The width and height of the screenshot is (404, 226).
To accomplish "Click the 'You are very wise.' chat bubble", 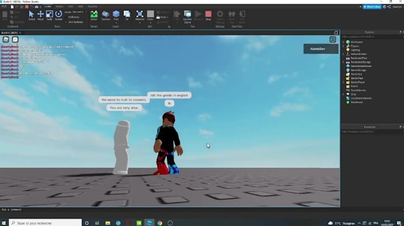I will pos(124,108).
